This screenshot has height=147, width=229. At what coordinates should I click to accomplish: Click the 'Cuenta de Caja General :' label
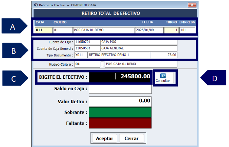[55, 49]
